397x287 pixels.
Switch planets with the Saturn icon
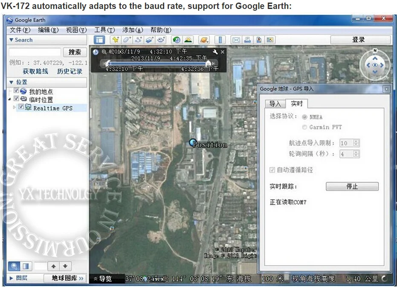coord(204,40)
